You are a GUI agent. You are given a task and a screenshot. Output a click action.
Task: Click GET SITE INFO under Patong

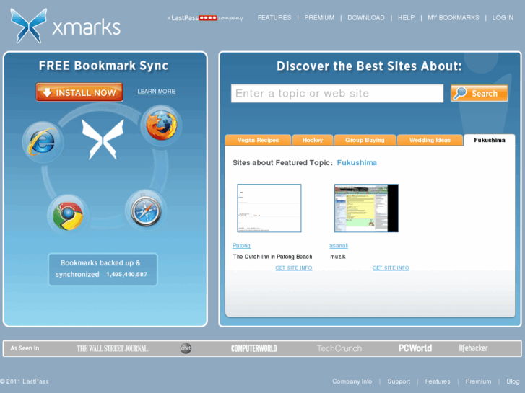(294, 268)
